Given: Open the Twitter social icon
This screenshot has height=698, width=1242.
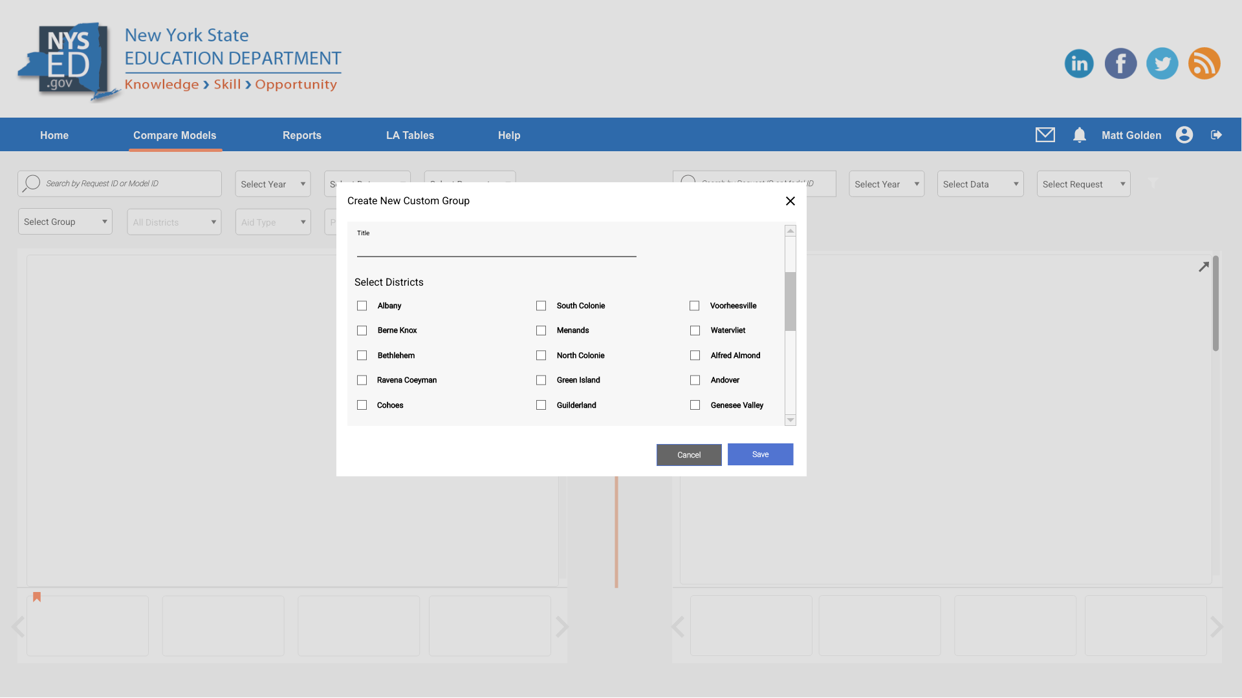Looking at the screenshot, I should point(1162,63).
